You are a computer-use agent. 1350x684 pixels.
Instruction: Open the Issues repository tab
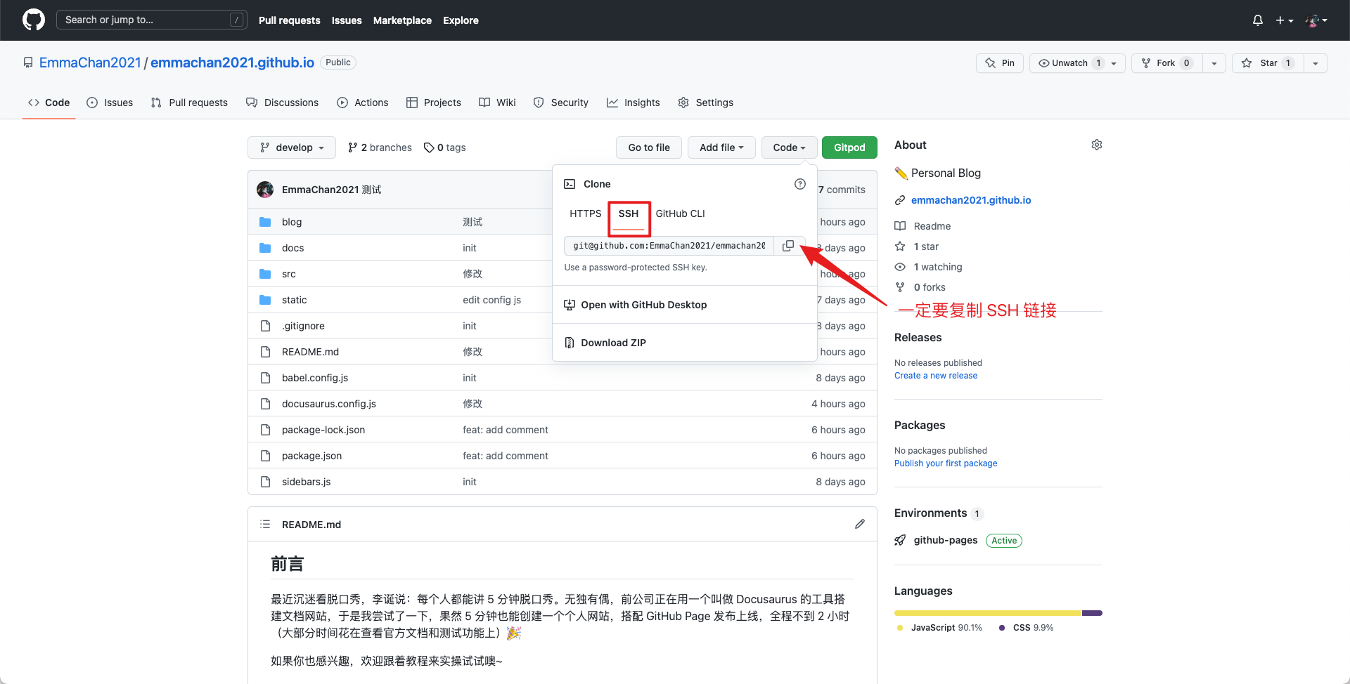tap(110, 103)
